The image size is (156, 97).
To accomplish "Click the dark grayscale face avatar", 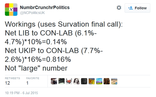I will click(84, 81).
